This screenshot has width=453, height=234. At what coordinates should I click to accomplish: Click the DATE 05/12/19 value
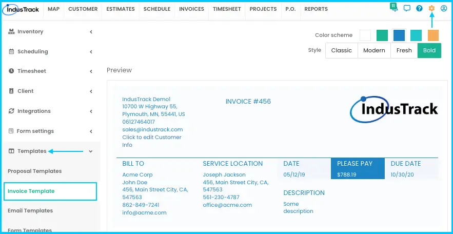[294, 175]
